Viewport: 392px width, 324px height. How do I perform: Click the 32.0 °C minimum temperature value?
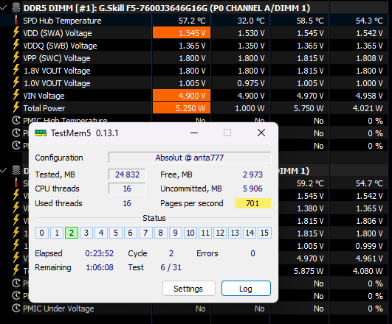[251, 21]
